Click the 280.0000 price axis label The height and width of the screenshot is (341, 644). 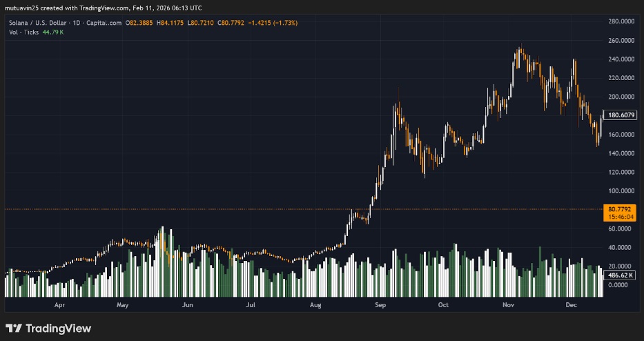pyautogui.click(x=621, y=21)
